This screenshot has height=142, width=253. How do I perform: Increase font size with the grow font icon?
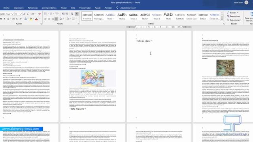pyautogui.click(x=25, y=14)
